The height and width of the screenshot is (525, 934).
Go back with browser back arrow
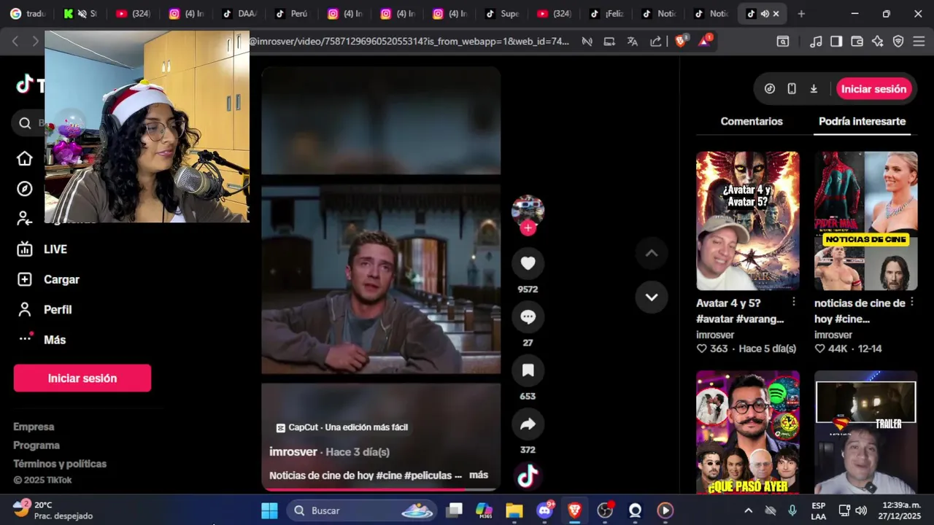coord(15,42)
